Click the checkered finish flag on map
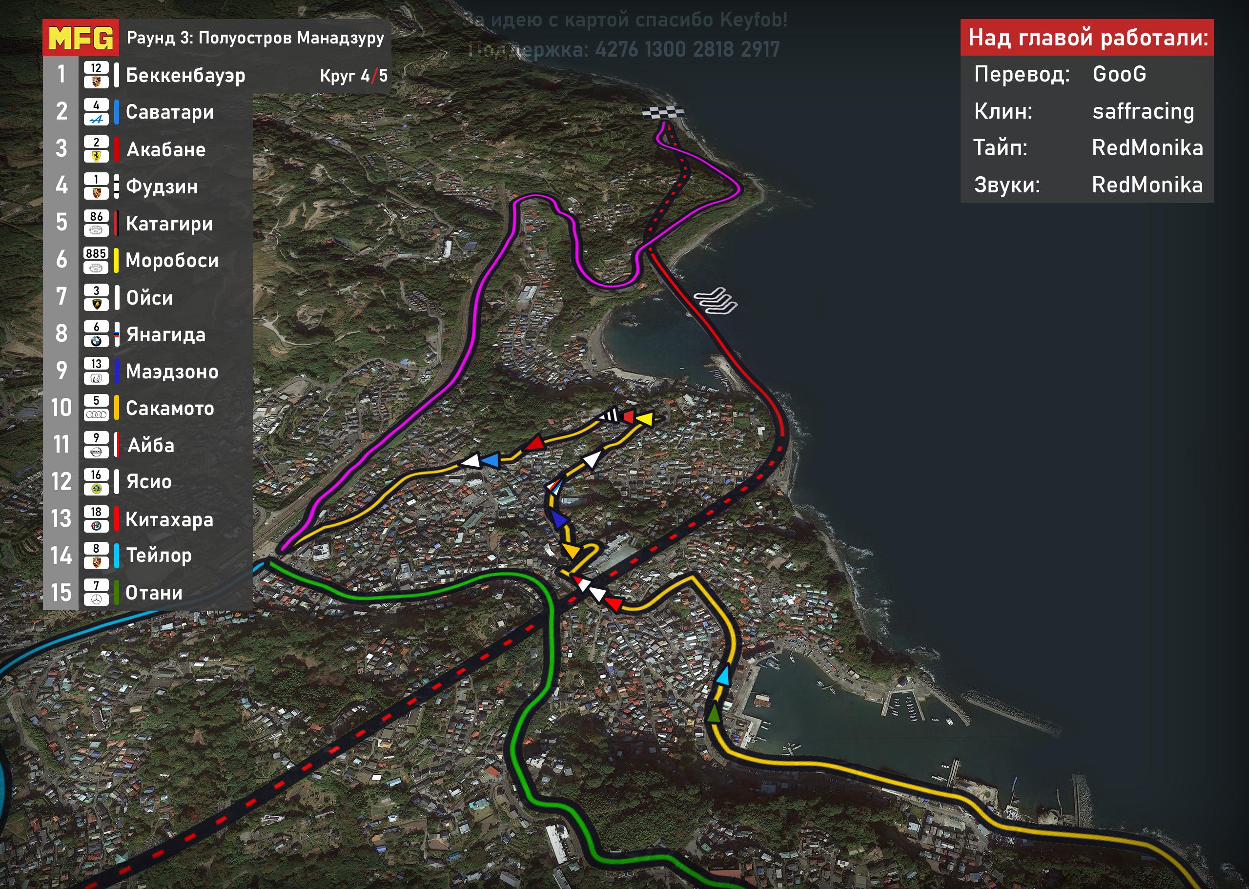Image resolution: width=1249 pixels, height=889 pixels. click(662, 112)
